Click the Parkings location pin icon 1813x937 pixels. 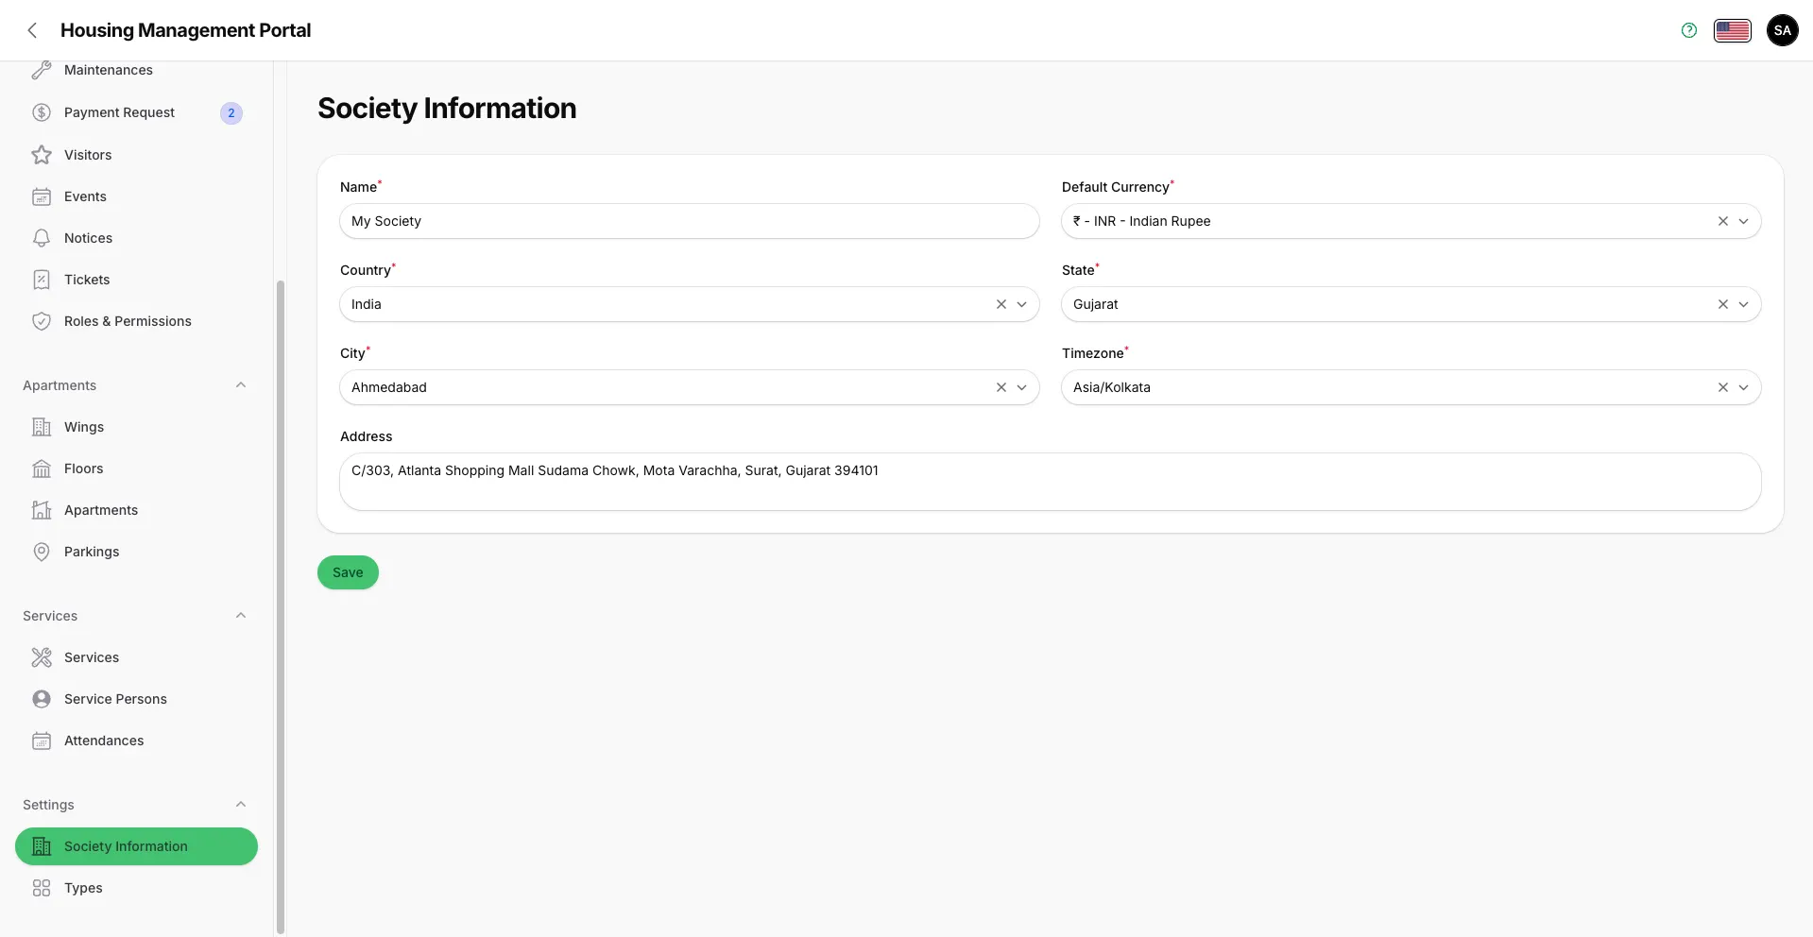(42, 552)
